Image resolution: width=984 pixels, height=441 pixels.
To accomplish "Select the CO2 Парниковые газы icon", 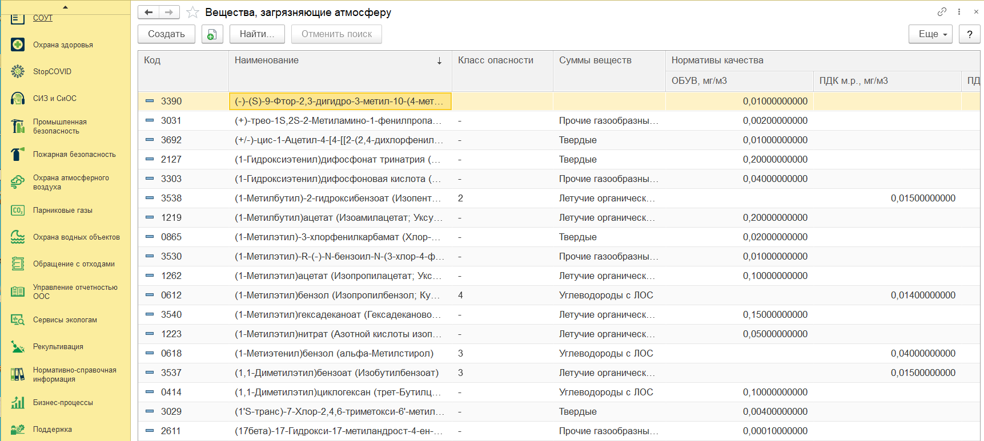I will tap(18, 210).
